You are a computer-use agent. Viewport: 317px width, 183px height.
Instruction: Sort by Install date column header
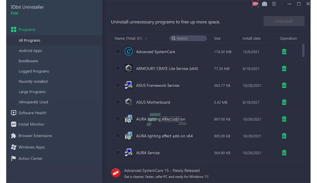[x=251, y=38]
